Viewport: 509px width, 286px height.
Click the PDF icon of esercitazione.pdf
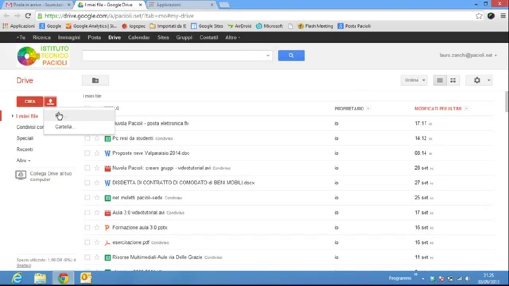pyautogui.click(x=107, y=242)
